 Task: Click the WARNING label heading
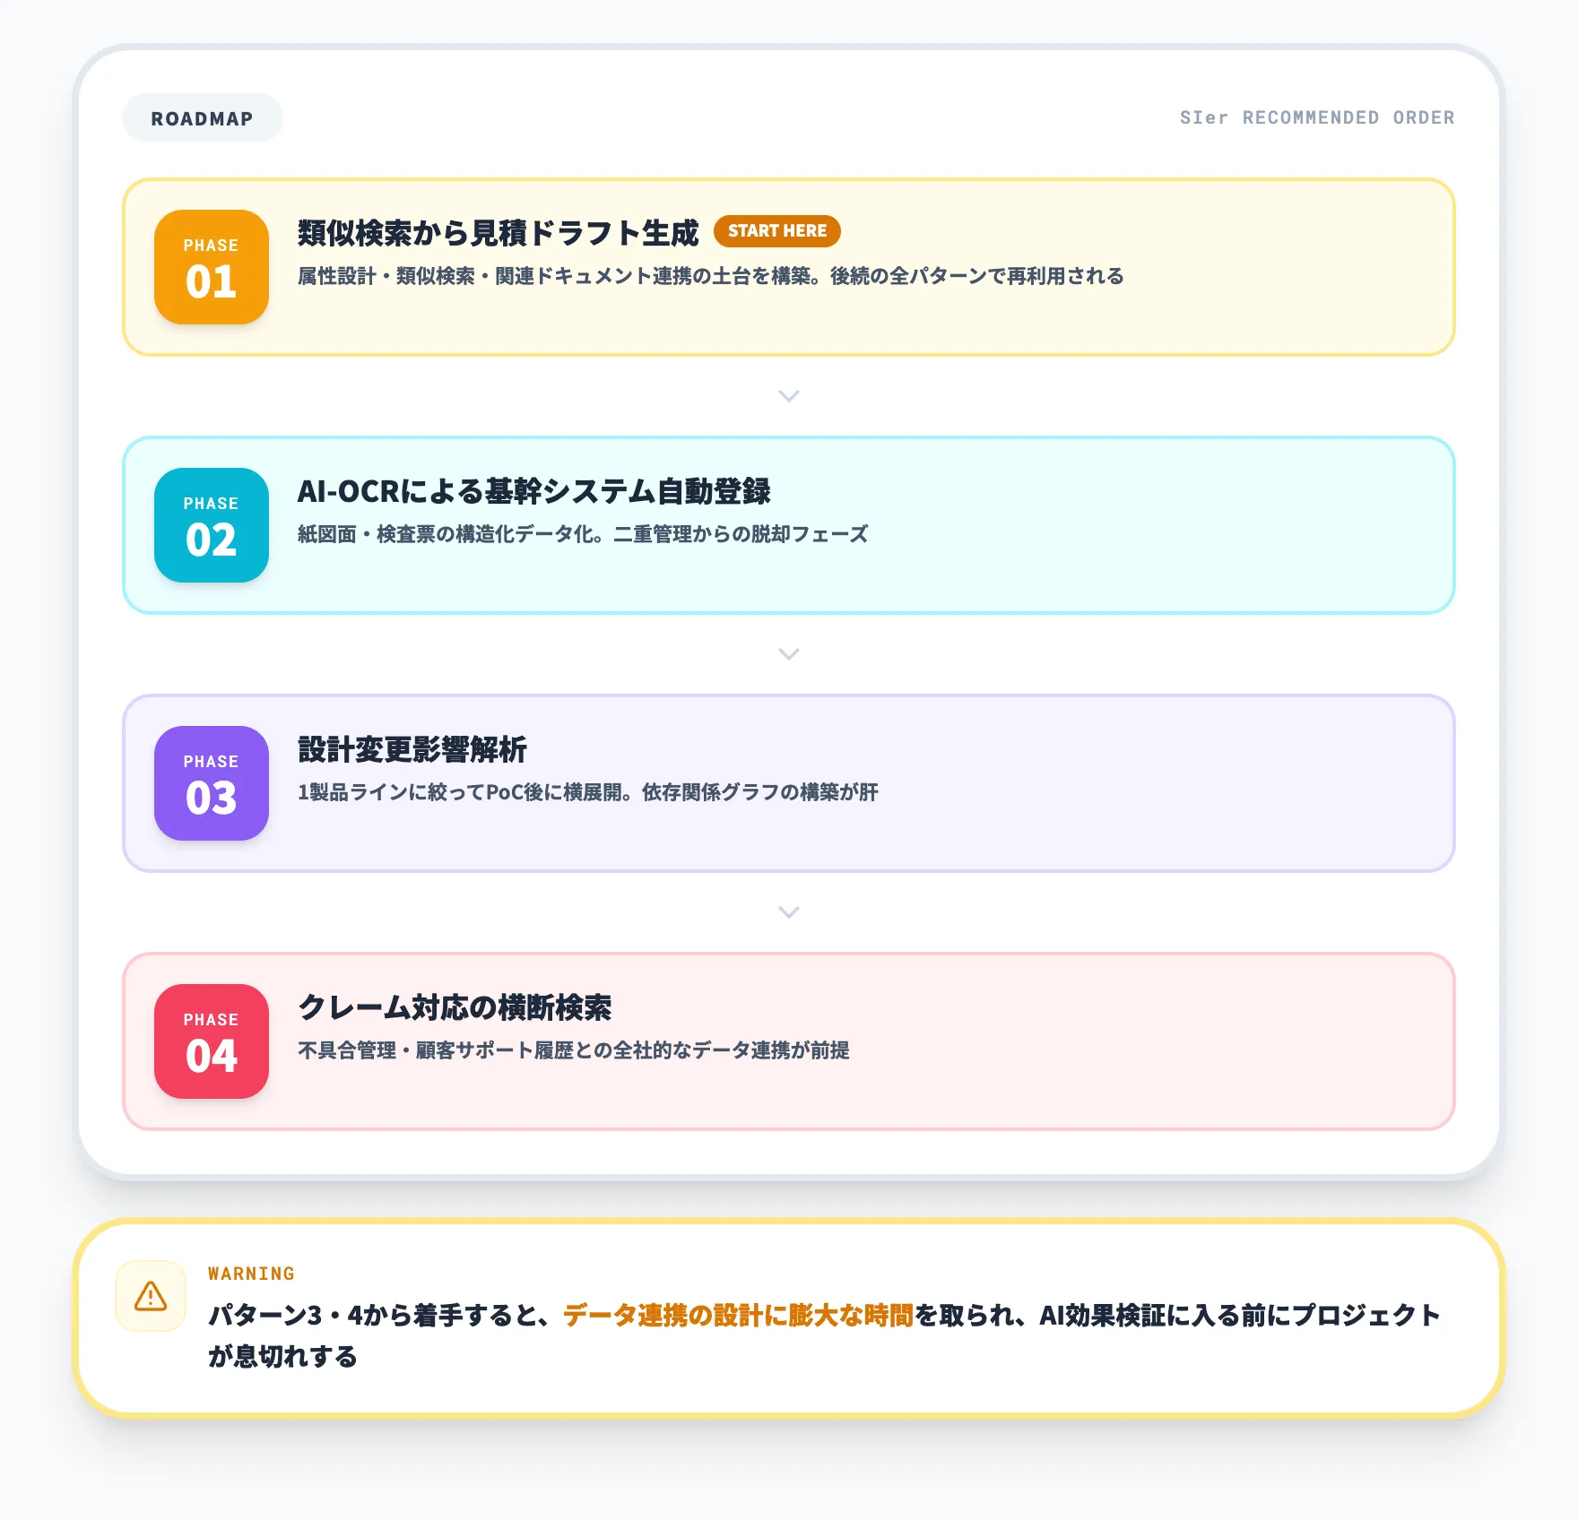tap(250, 1273)
